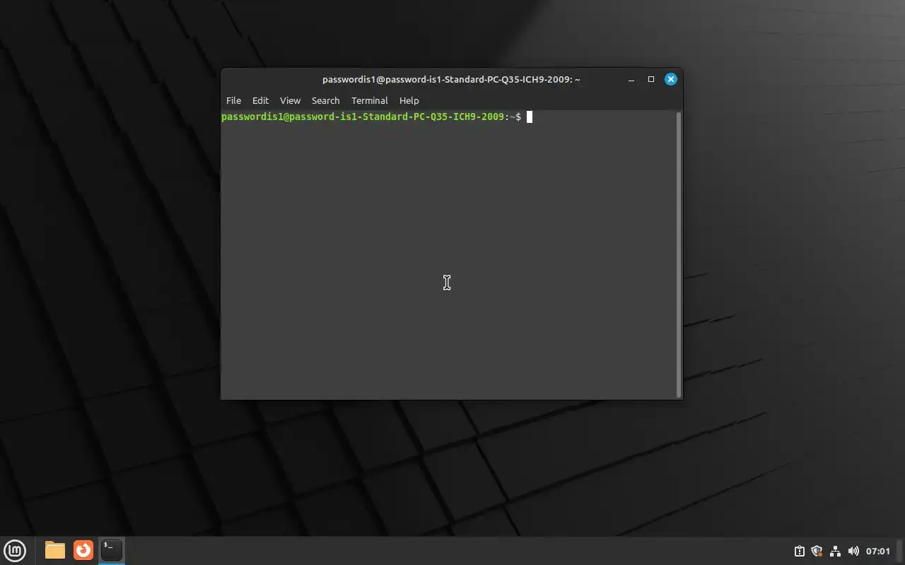Open the clipboard notification tray icon
The image size is (905, 565).
point(799,551)
